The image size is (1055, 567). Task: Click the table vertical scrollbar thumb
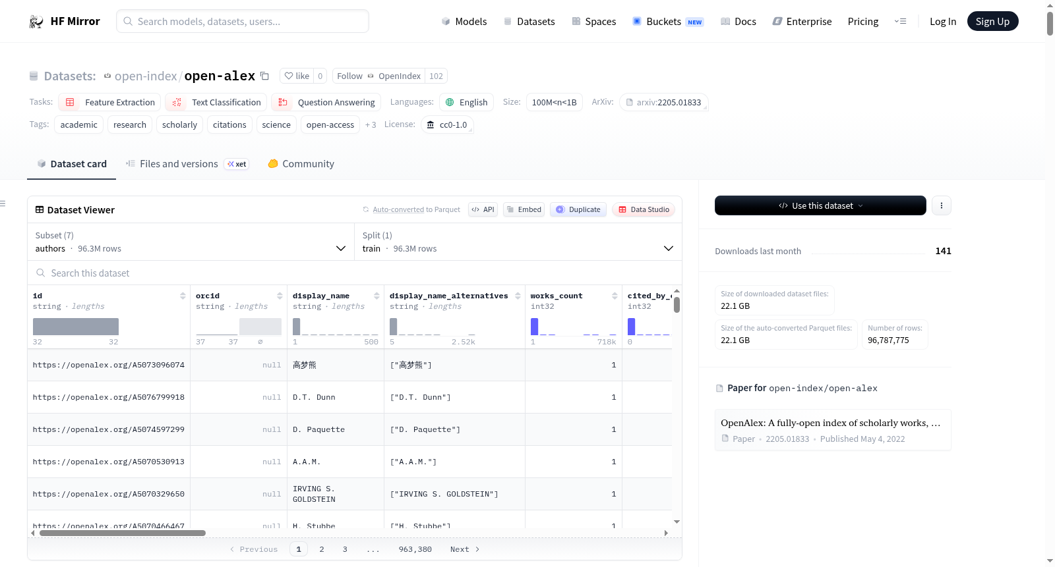[677, 305]
